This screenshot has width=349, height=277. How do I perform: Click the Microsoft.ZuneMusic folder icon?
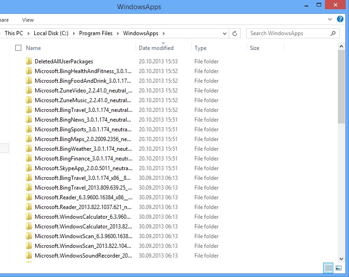tap(29, 100)
